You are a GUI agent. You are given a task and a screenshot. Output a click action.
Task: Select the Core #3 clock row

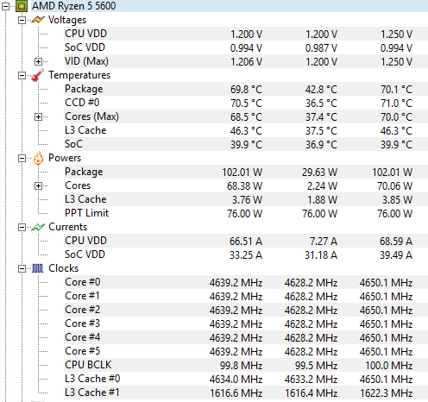(x=246, y=323)
